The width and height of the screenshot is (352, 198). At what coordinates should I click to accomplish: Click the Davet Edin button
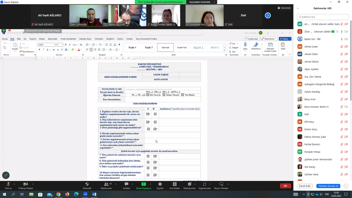click(x=305, y=186)
